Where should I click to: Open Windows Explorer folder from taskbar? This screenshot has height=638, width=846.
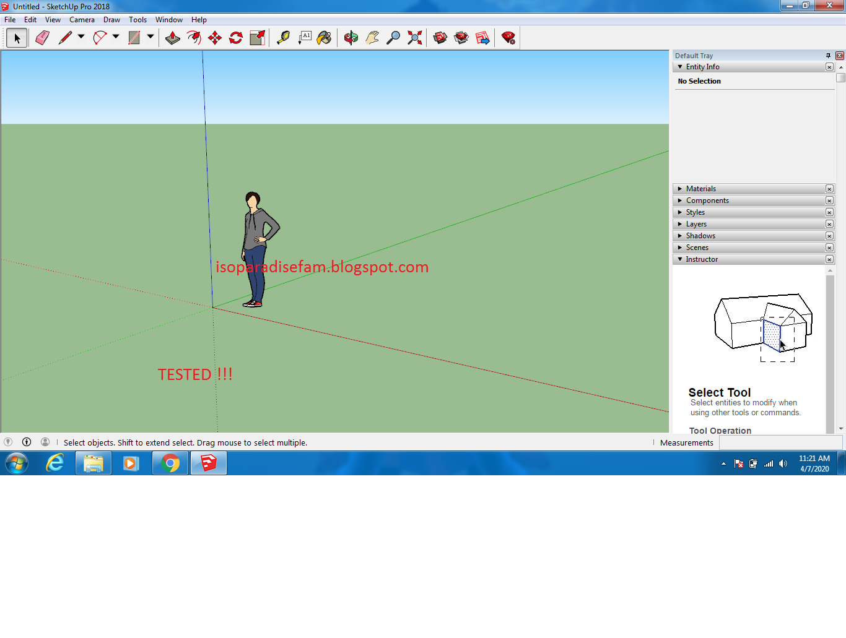click(x=94, y=463)
